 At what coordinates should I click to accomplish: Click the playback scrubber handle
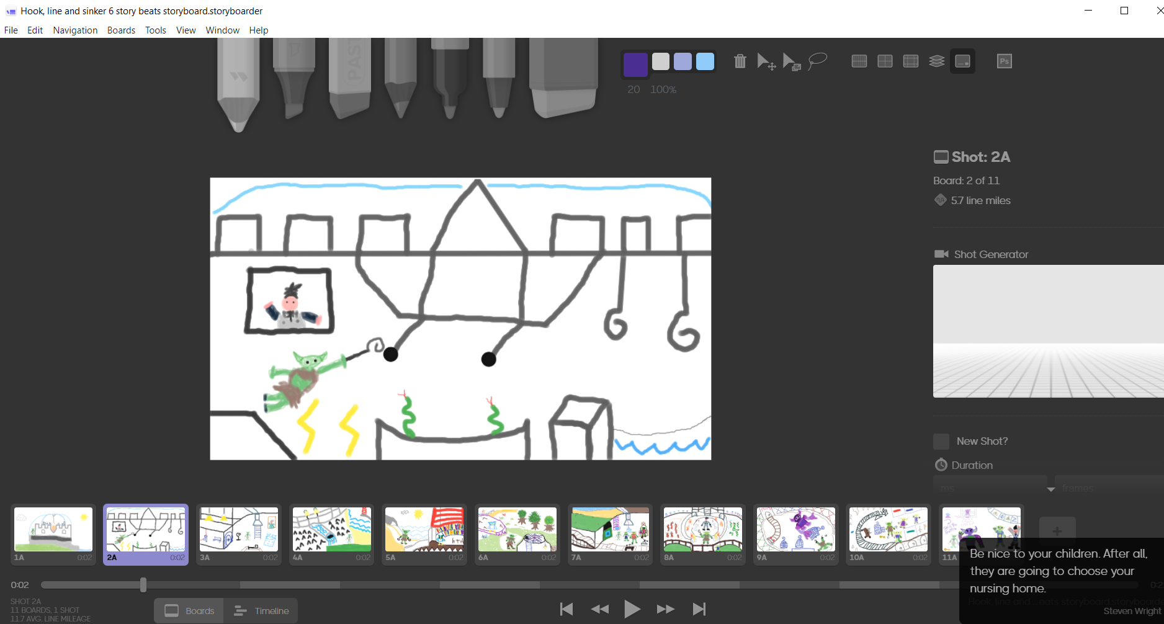tap(143, 585)
